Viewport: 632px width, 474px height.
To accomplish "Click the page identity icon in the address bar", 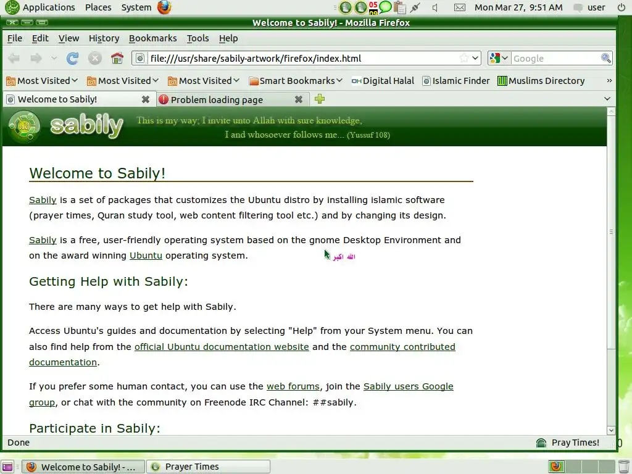I will coord(140,59).
